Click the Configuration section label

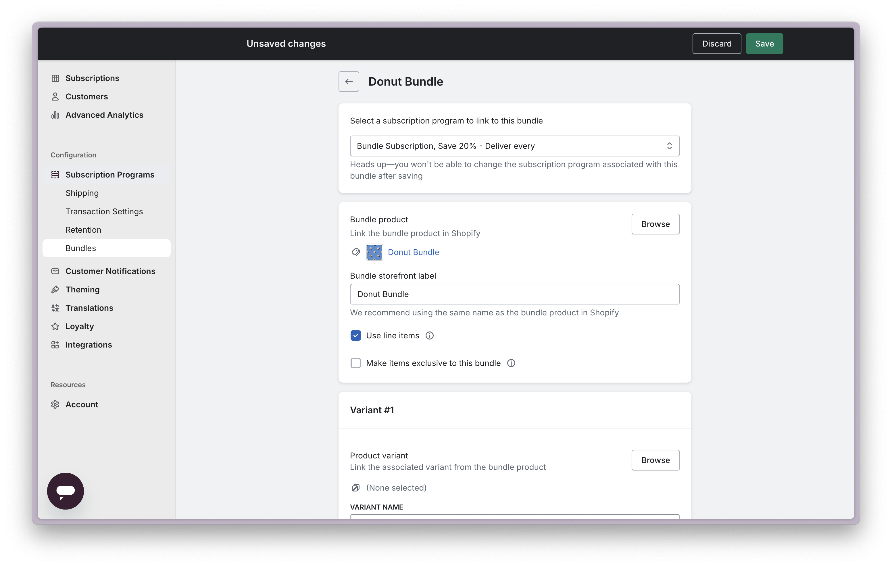tap(73, 155)
